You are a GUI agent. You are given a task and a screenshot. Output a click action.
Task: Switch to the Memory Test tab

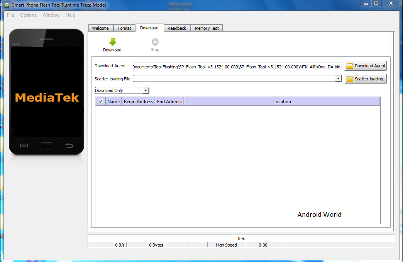coord(207,28)
